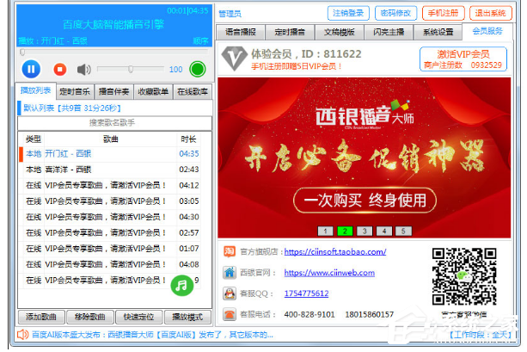527x352 pixels.
Task: Select banner page 1 indicator
Action: pyautogui.click(x=325, y=231)
